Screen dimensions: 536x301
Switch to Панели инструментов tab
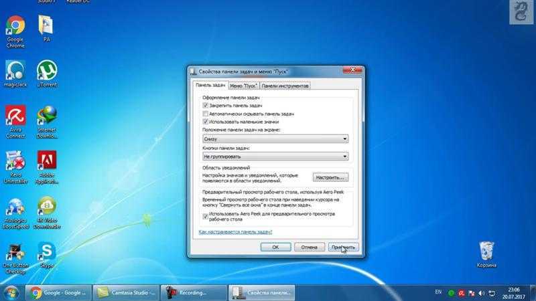click(285, 86)
